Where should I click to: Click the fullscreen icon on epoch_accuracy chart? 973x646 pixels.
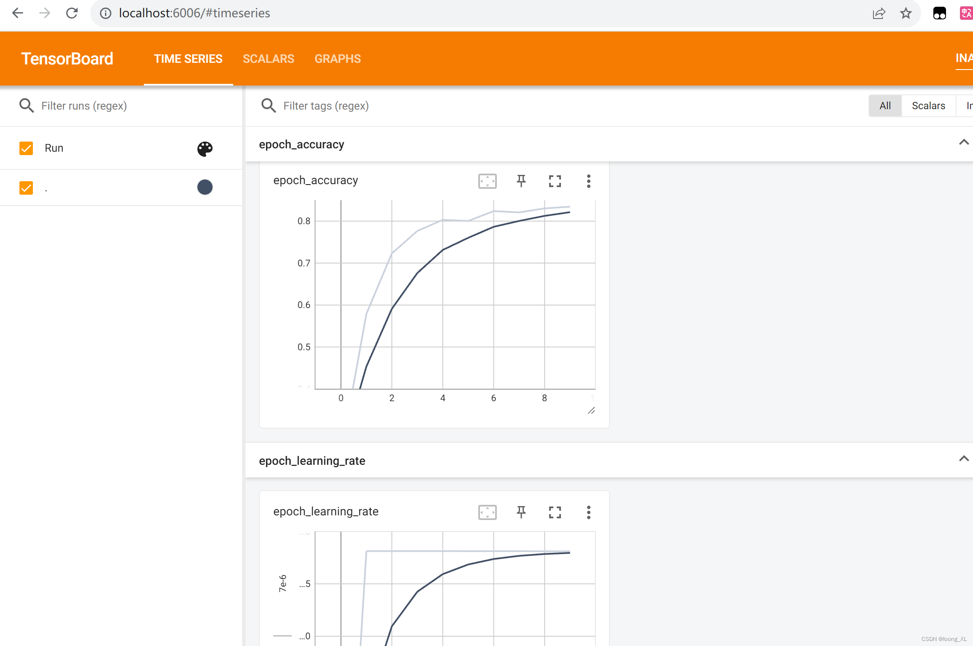click(555, 182)
